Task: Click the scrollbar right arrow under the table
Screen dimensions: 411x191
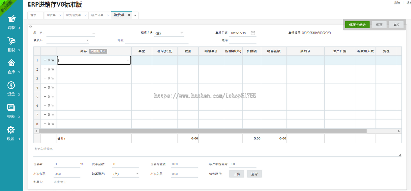Action: click(399, 131)
